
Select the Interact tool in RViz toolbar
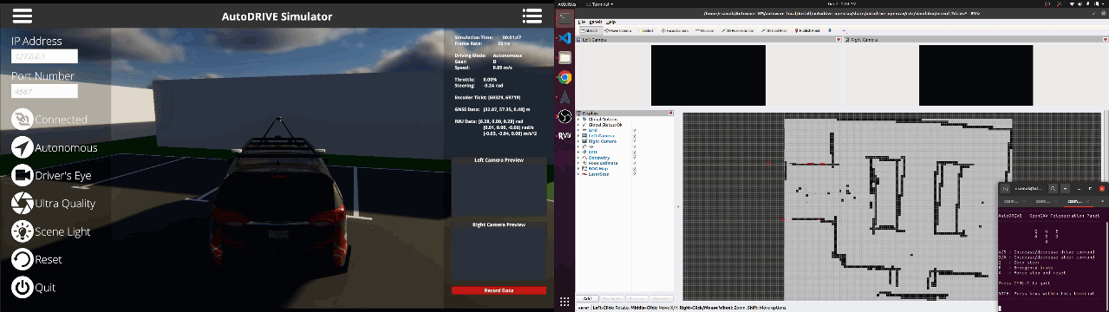pyautogui.click(x=589, y=30)
